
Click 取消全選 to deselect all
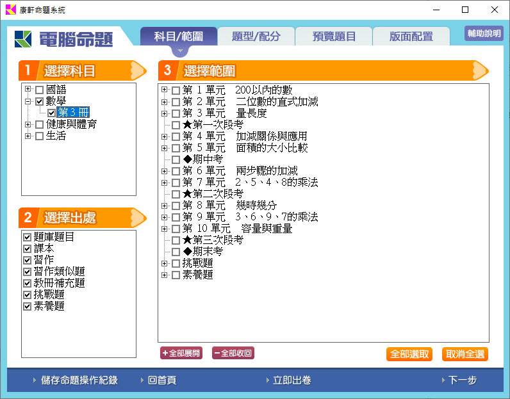(465, 354)
